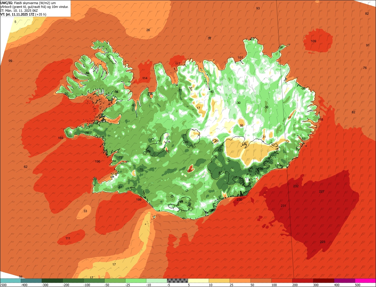Select the 25 to 50 light orange swatch
This screenshot has width=376, height=287.
240,281
